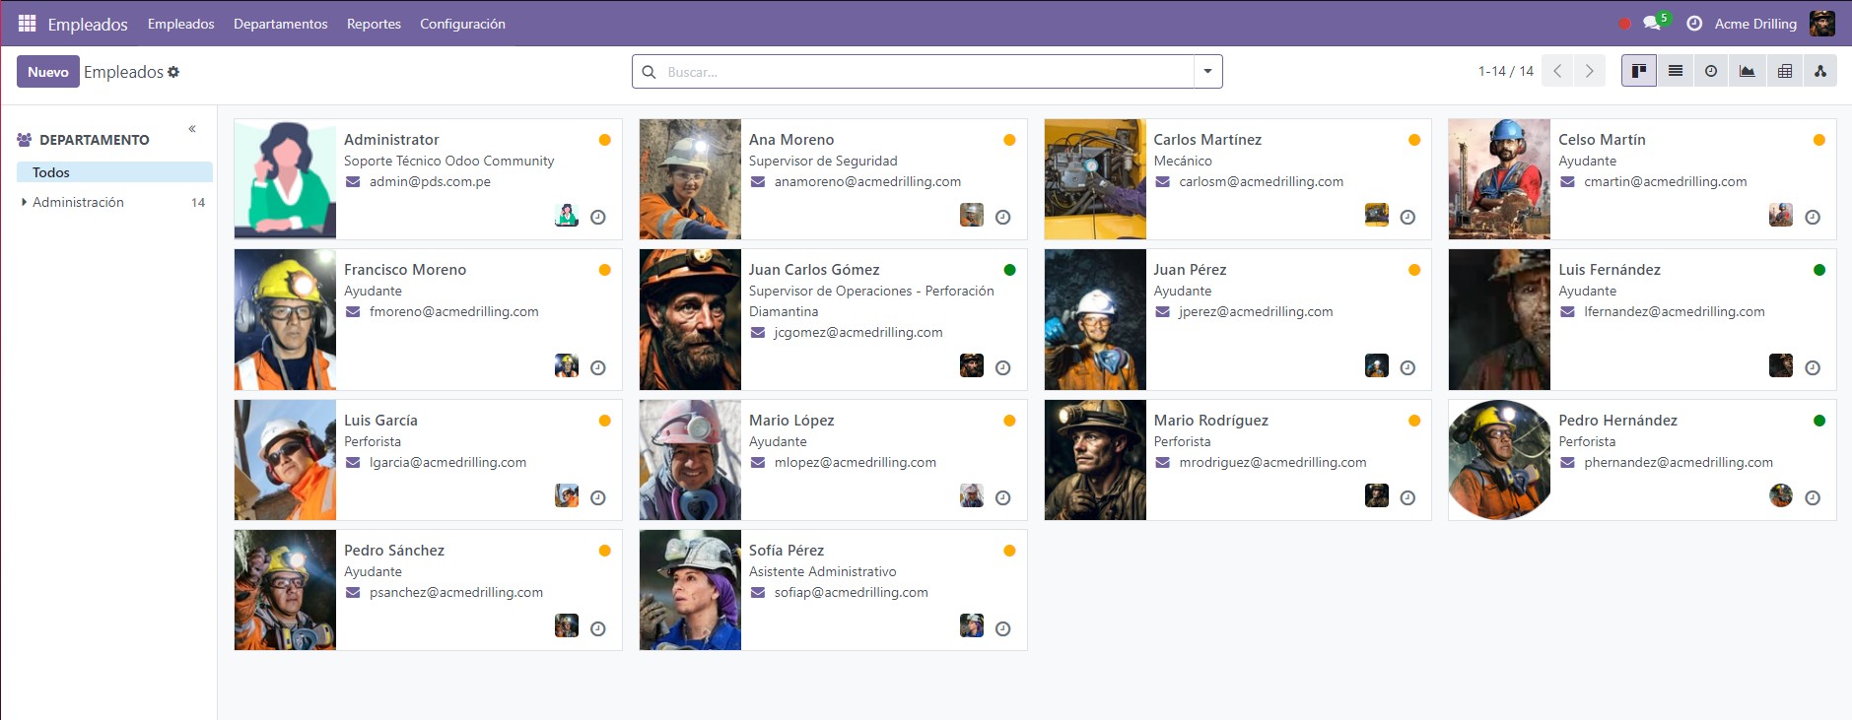Click small user avatar on Mario Rodríguez card
The image size is (1852, 720).
coord(1377,495)
